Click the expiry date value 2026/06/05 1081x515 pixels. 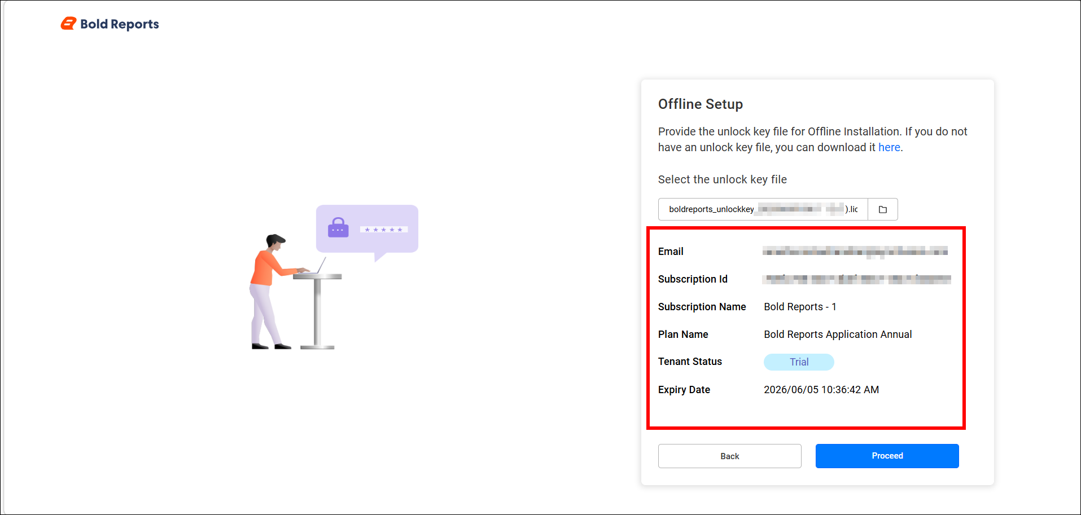click(x=821, y=390)
